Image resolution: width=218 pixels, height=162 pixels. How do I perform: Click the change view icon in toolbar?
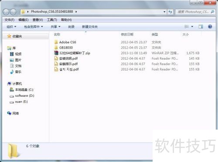tap(187, 26)
